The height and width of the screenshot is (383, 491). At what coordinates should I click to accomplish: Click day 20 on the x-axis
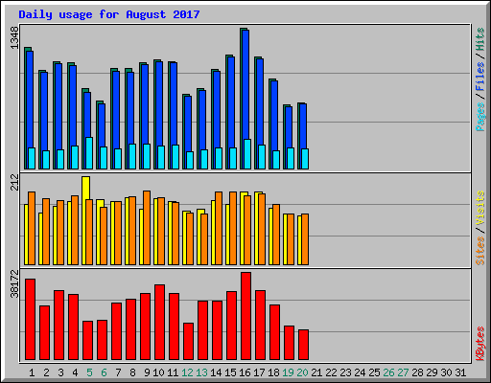302,372
